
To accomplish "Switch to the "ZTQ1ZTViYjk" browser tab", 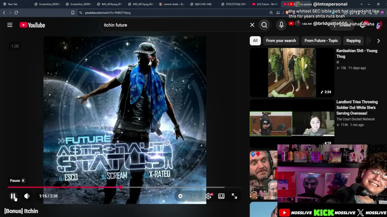I will coord(234,4).
